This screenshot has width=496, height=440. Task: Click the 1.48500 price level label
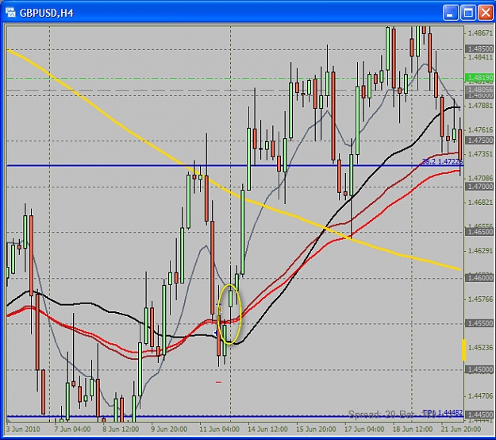pos(479,48)
